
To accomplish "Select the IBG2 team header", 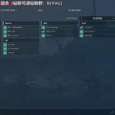I will (59, 23).
